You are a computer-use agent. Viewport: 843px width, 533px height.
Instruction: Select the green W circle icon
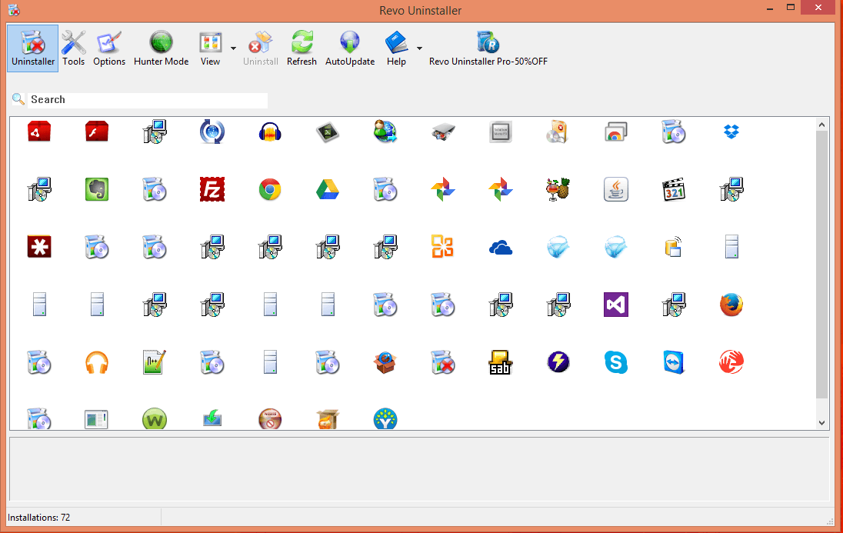click(155, 419)
